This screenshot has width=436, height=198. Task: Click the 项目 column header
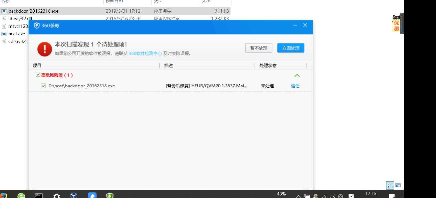[x=37, y=65]
